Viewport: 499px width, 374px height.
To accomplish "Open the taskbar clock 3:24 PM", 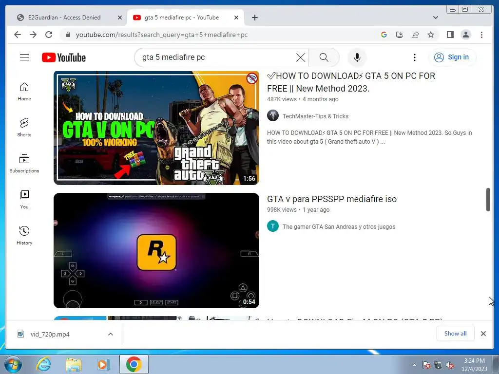I will click(474, 365).
